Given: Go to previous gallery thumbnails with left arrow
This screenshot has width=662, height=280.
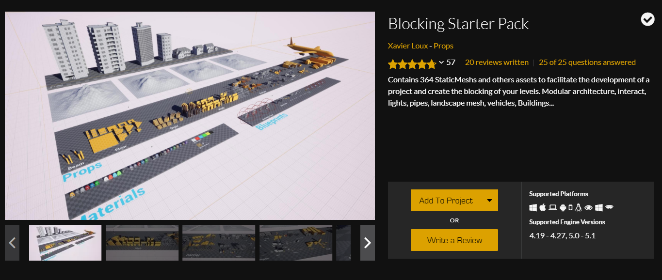Looking at the screenshot, I should tap(12, 243).
